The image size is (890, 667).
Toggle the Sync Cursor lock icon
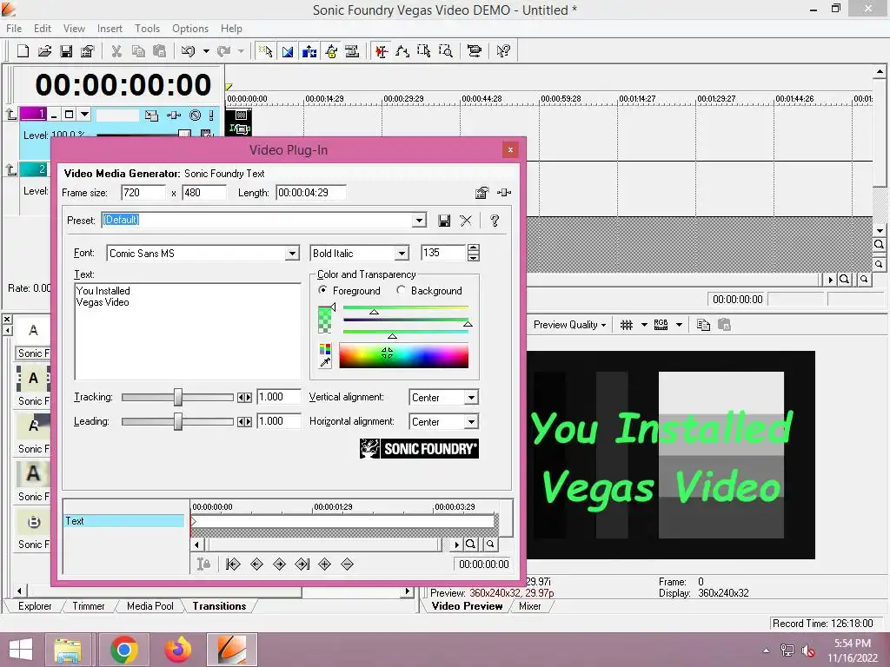203,564
